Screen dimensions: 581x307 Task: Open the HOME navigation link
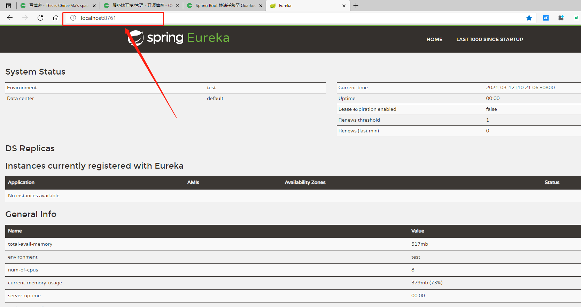point(434,39)
